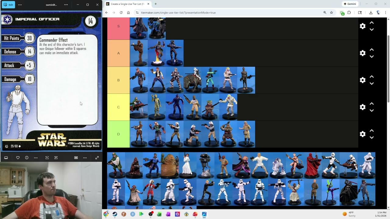Open the green extension with badge 30
Screen dimensions: 390x219
[x=342, y=13]
